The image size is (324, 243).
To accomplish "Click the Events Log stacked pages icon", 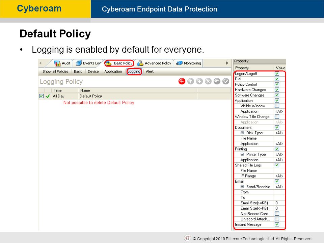I will click(79, 63).
